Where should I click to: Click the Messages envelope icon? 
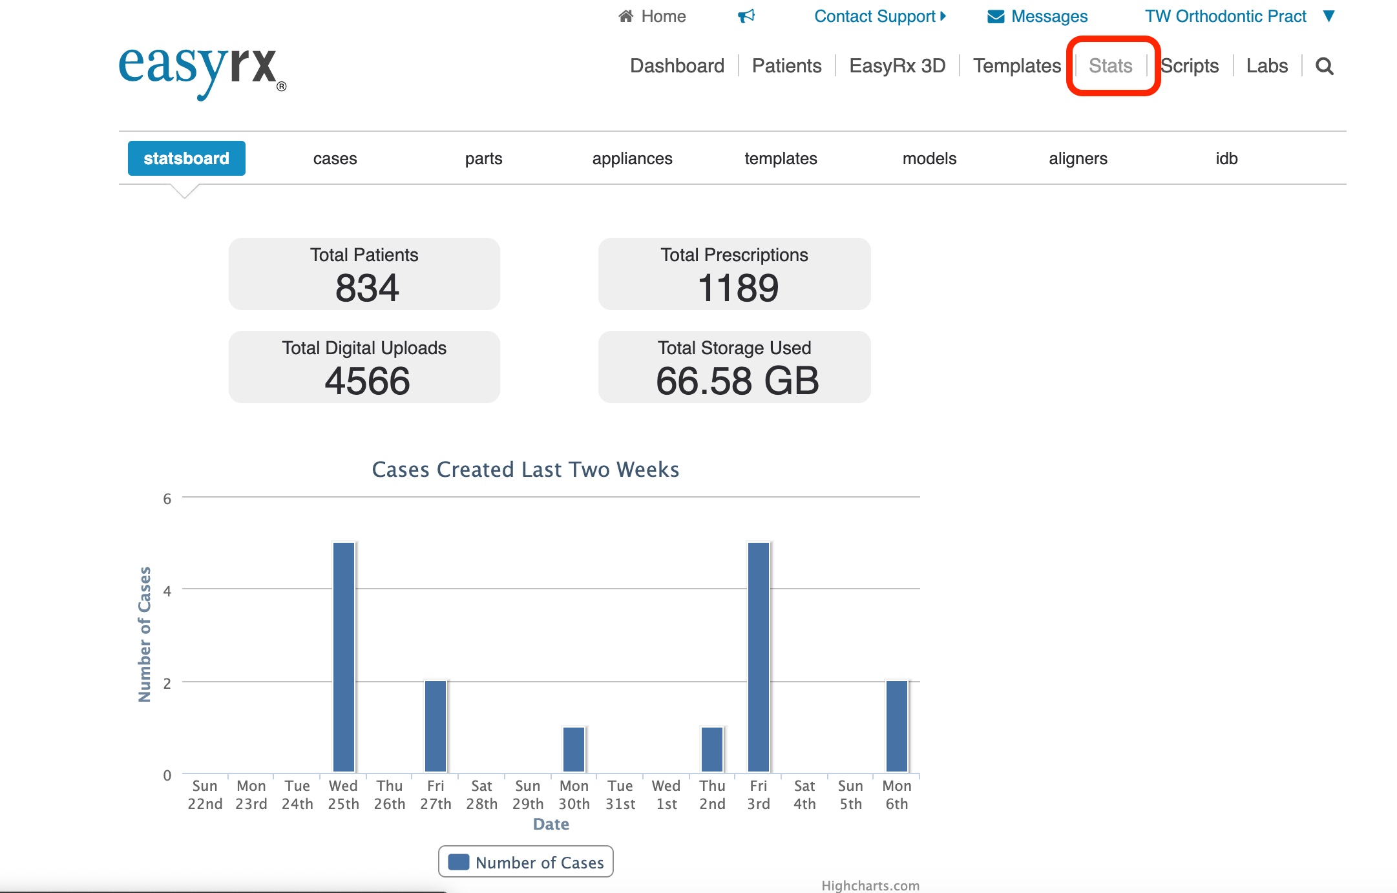coord(996,17)
